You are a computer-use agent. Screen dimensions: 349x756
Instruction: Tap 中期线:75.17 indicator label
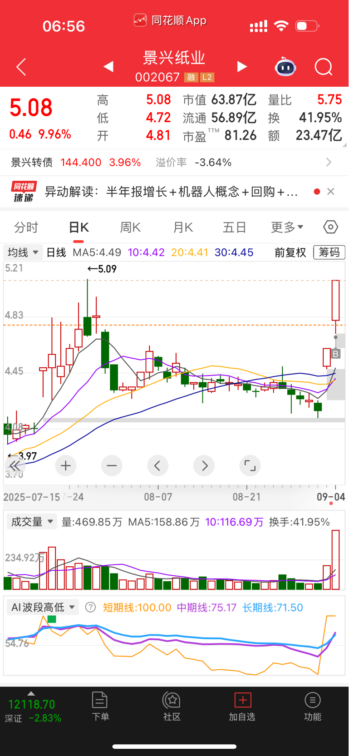click(206, 608)
